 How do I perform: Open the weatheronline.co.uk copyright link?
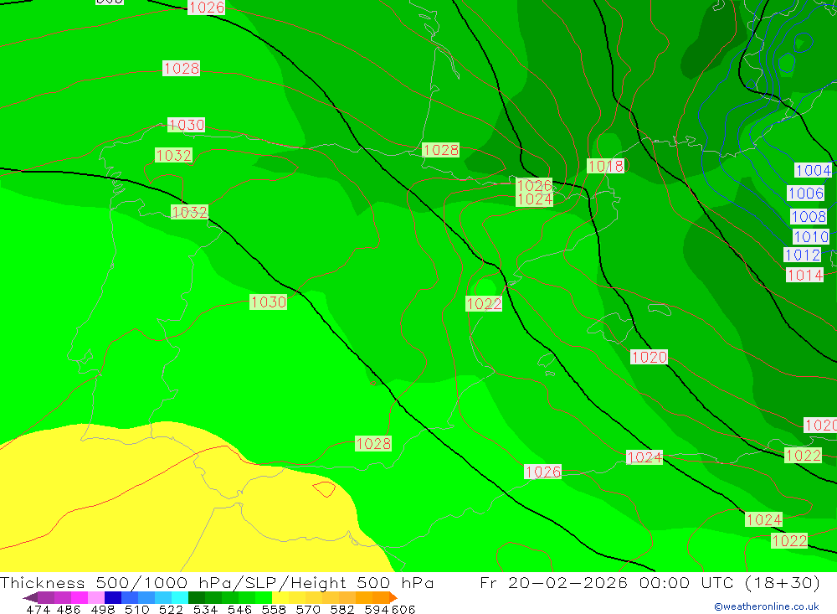(x=766, y=606)
